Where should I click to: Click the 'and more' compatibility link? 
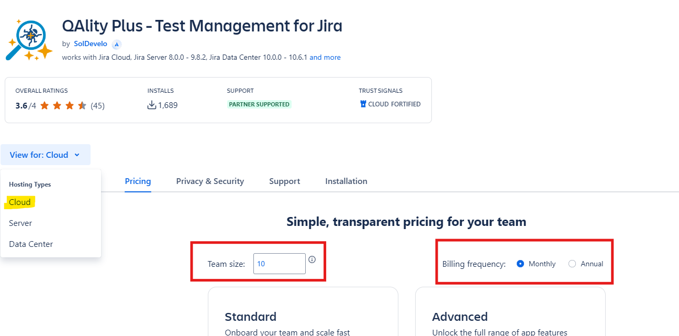[325, 57]
